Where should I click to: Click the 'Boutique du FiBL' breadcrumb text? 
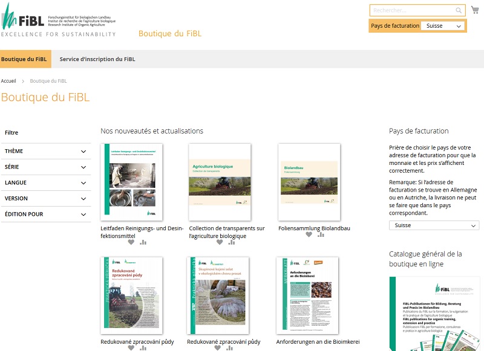48,81
